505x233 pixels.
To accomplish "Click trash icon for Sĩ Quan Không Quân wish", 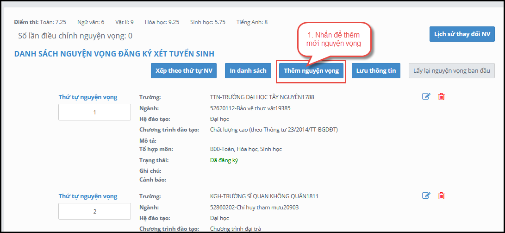I will click(x=442, y=195).
